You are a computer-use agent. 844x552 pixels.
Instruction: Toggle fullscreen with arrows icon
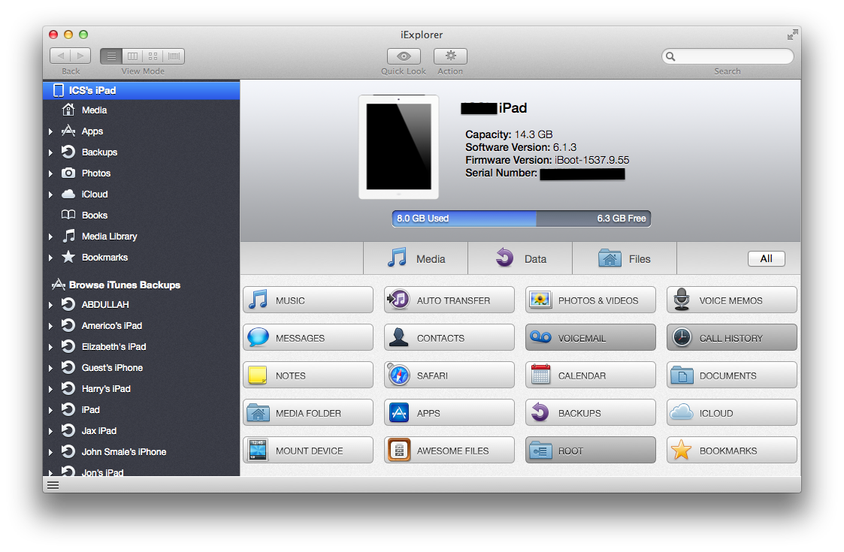pyautogui.click(x=792, y=35)
